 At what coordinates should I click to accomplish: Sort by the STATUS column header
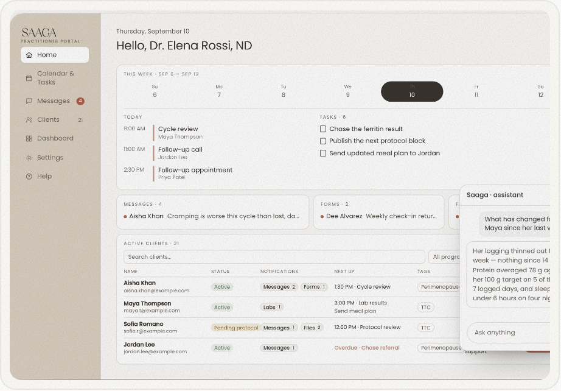click(220, 272)
